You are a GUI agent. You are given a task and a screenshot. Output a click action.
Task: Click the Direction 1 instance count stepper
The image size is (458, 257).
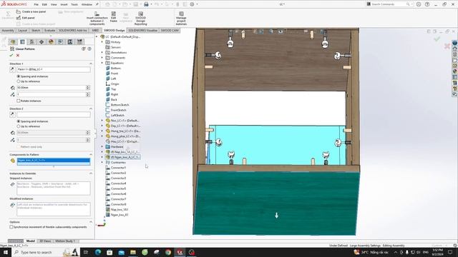(88, 94)
